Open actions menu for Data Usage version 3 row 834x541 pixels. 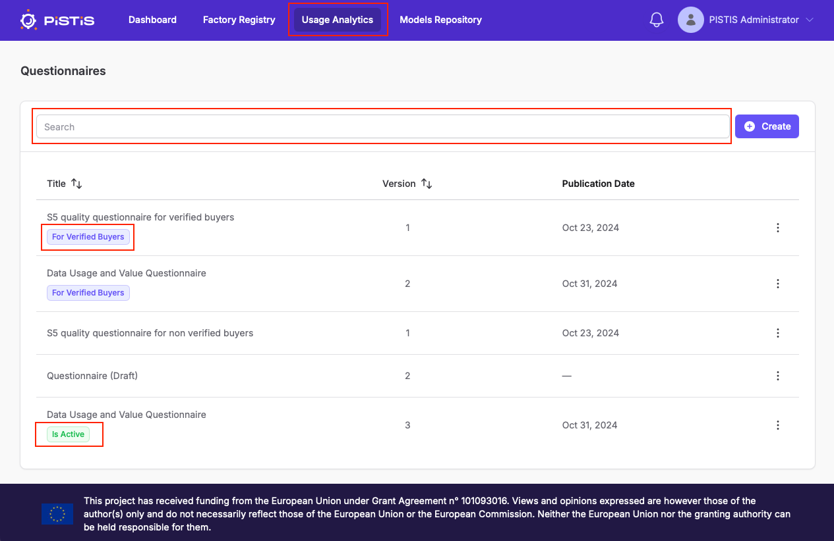point(778,425)
